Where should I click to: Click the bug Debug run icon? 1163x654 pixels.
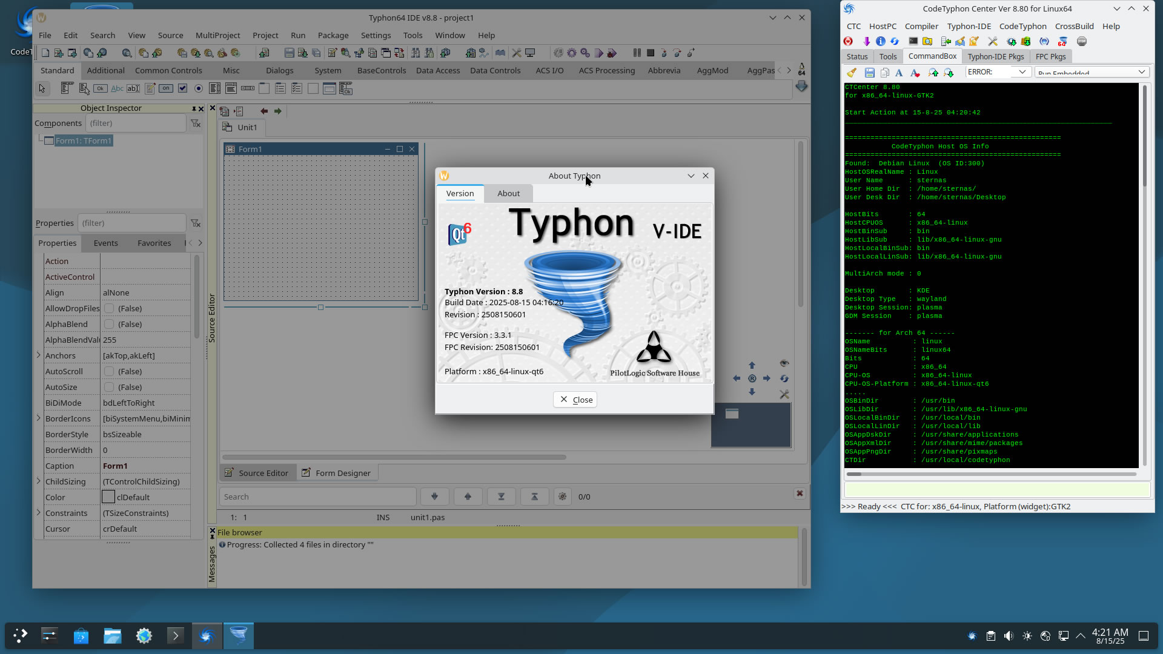pyautogui.click(x=612, y=53)
